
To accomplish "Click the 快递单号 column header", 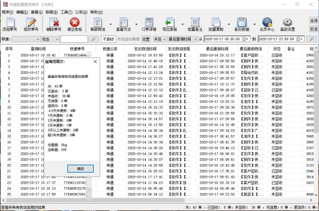I will point(77,49).
